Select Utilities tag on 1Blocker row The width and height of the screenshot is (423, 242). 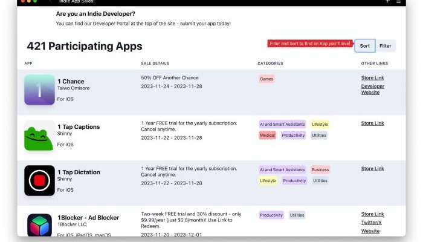297,215
